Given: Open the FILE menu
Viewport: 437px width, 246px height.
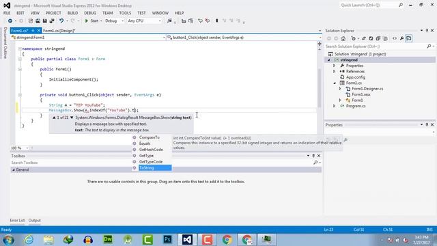Looking at the screenshot, I should point(7,13).
